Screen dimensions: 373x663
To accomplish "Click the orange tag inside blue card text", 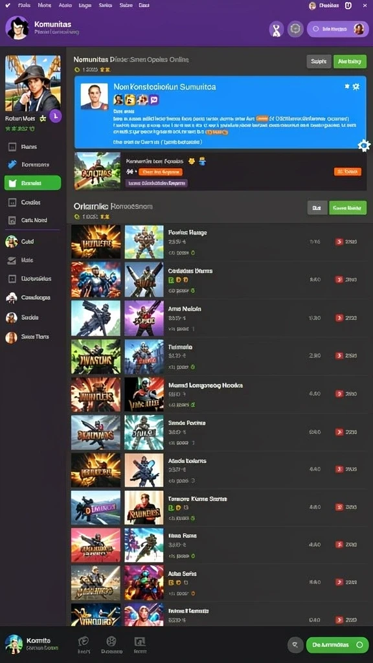I will [262, 119].
